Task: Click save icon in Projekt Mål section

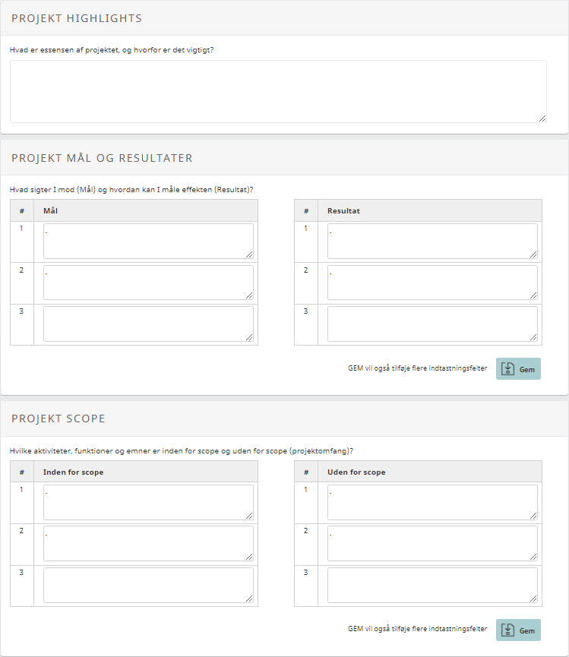Action: pyautogui.click(x=508, y=368)
